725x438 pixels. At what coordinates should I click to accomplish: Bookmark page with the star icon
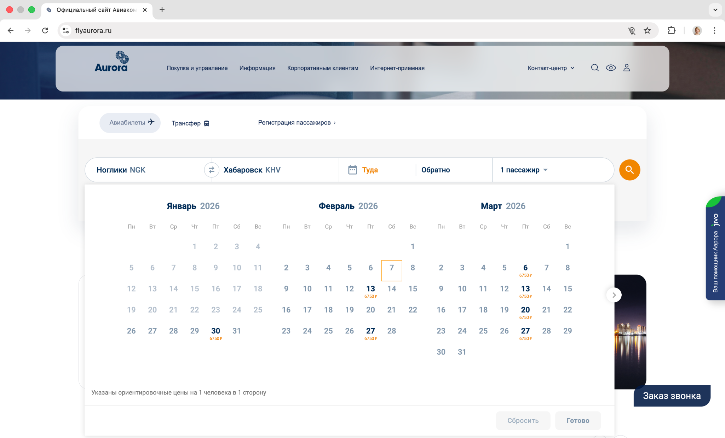click(x=647, y=30)
